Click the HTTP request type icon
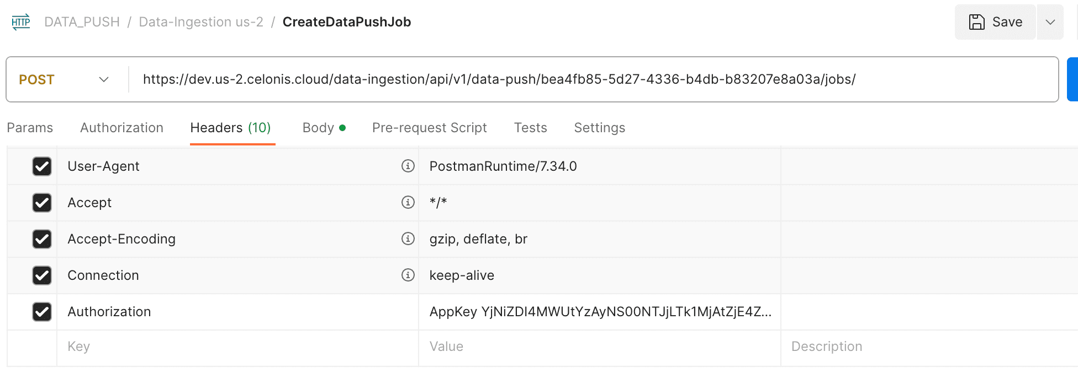 point(21,22)
